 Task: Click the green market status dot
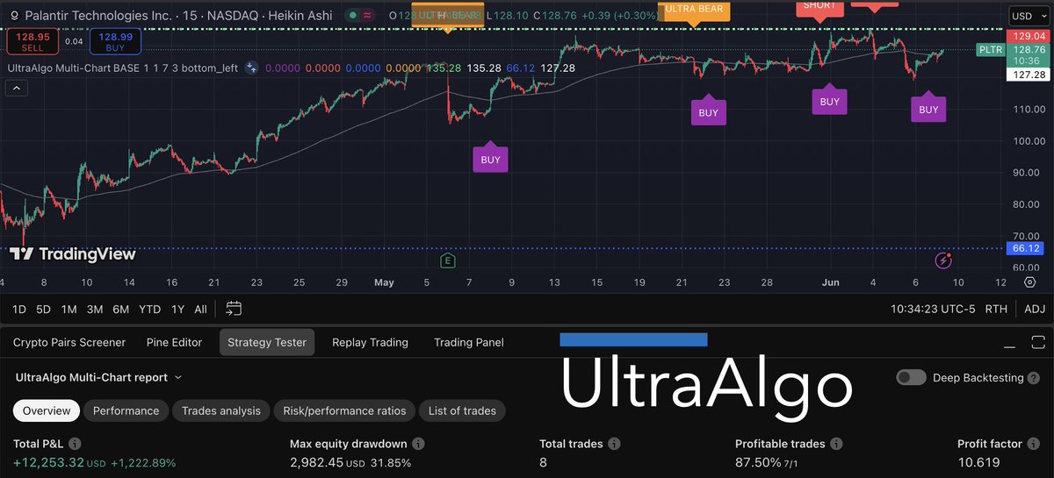(354, 16)
